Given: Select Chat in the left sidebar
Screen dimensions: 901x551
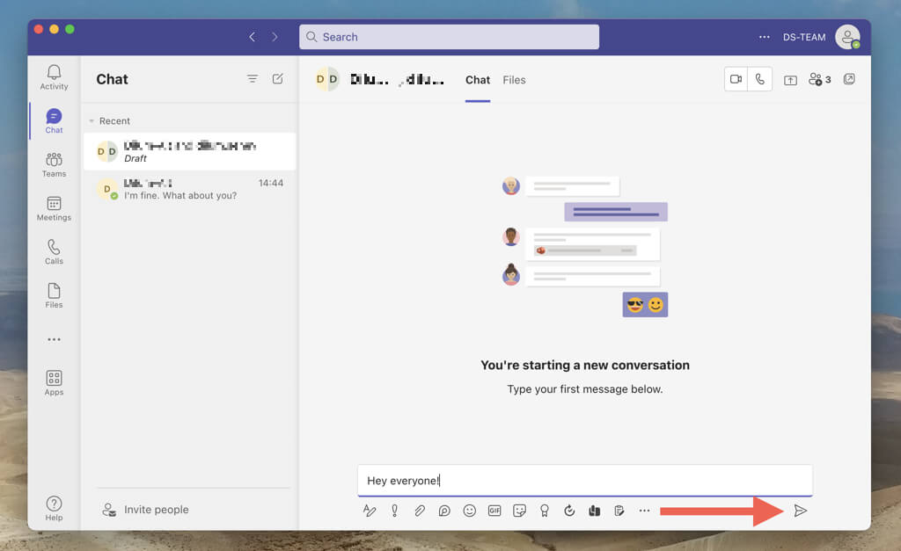Looking at the screenshot, I should pos(54,121).
